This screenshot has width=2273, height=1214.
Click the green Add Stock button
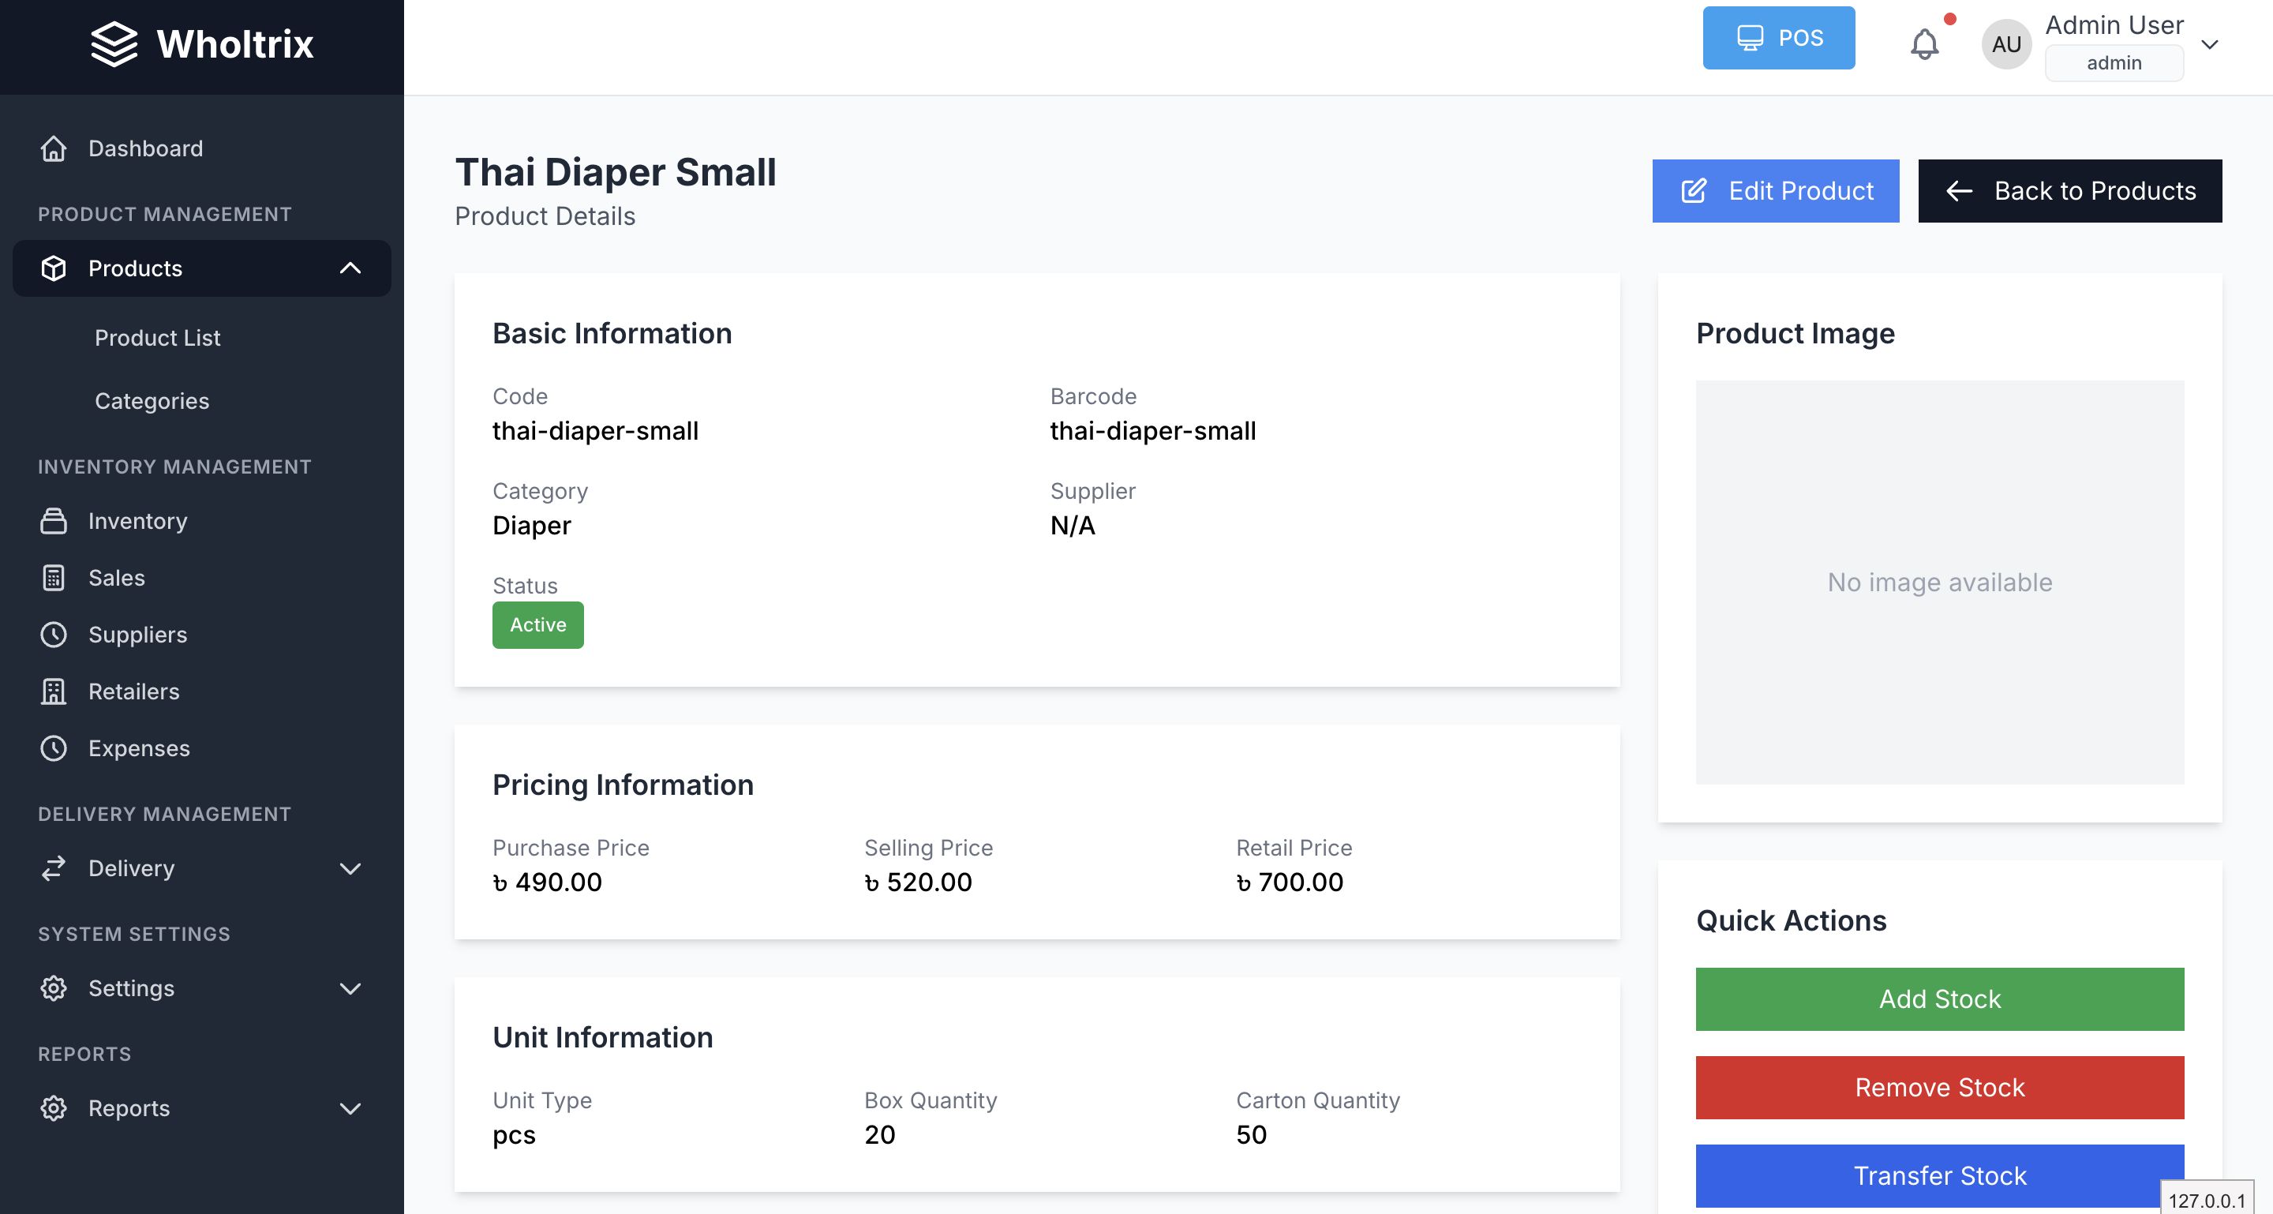[1938, 999]
